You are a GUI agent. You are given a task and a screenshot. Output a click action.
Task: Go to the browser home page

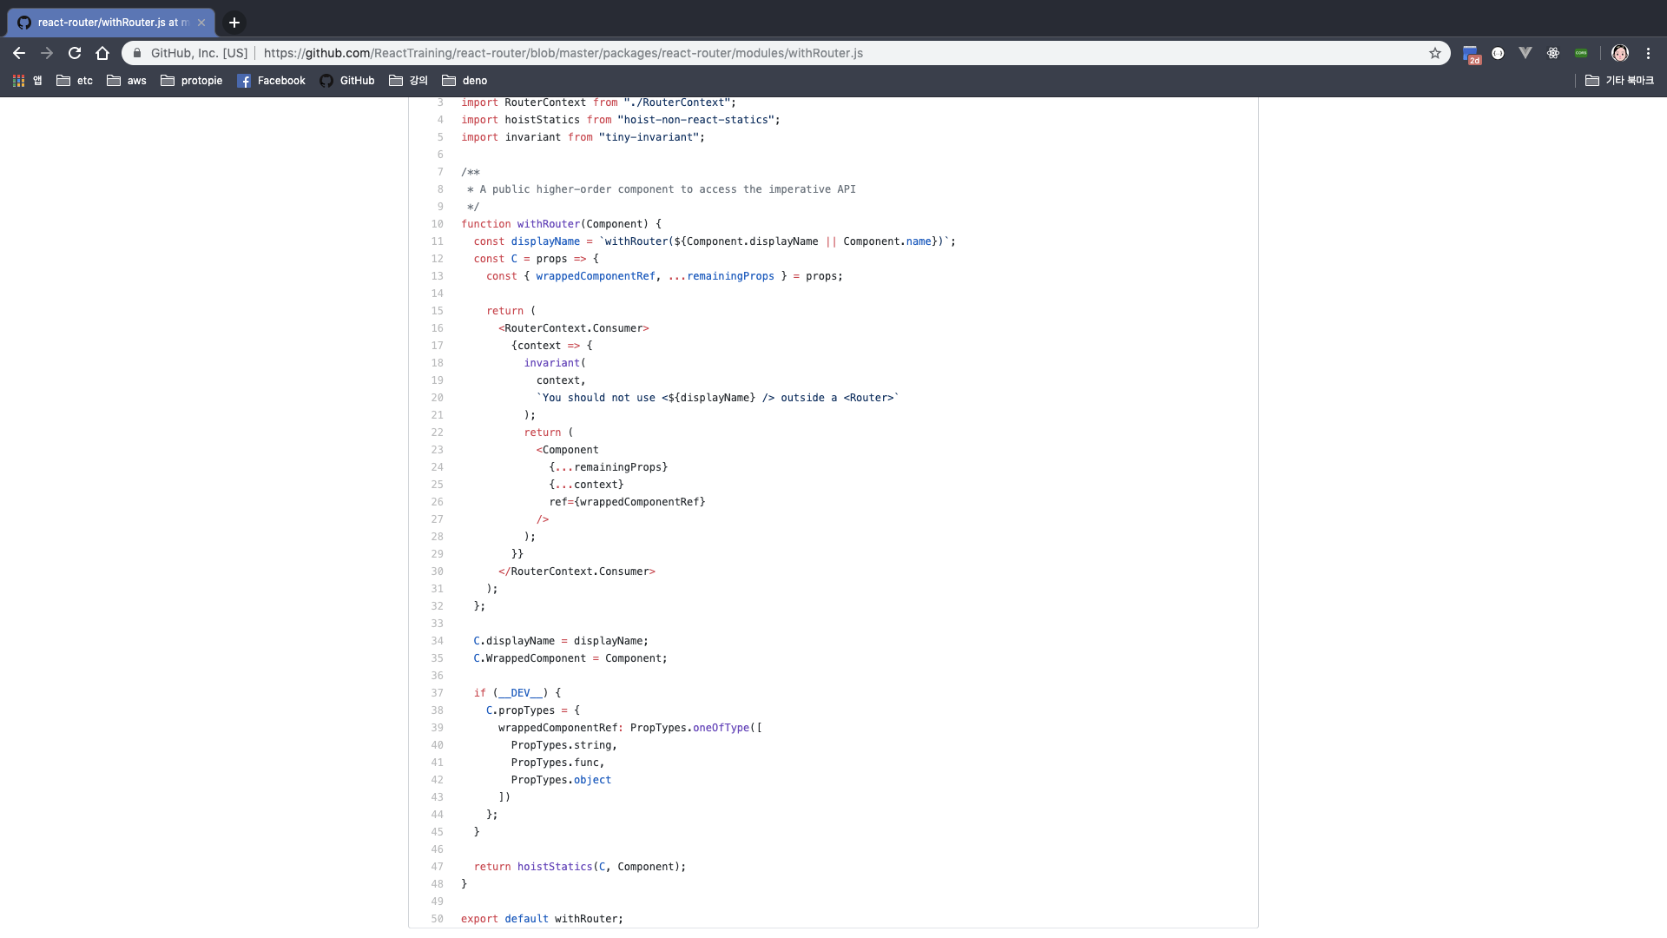coord(102,53)
